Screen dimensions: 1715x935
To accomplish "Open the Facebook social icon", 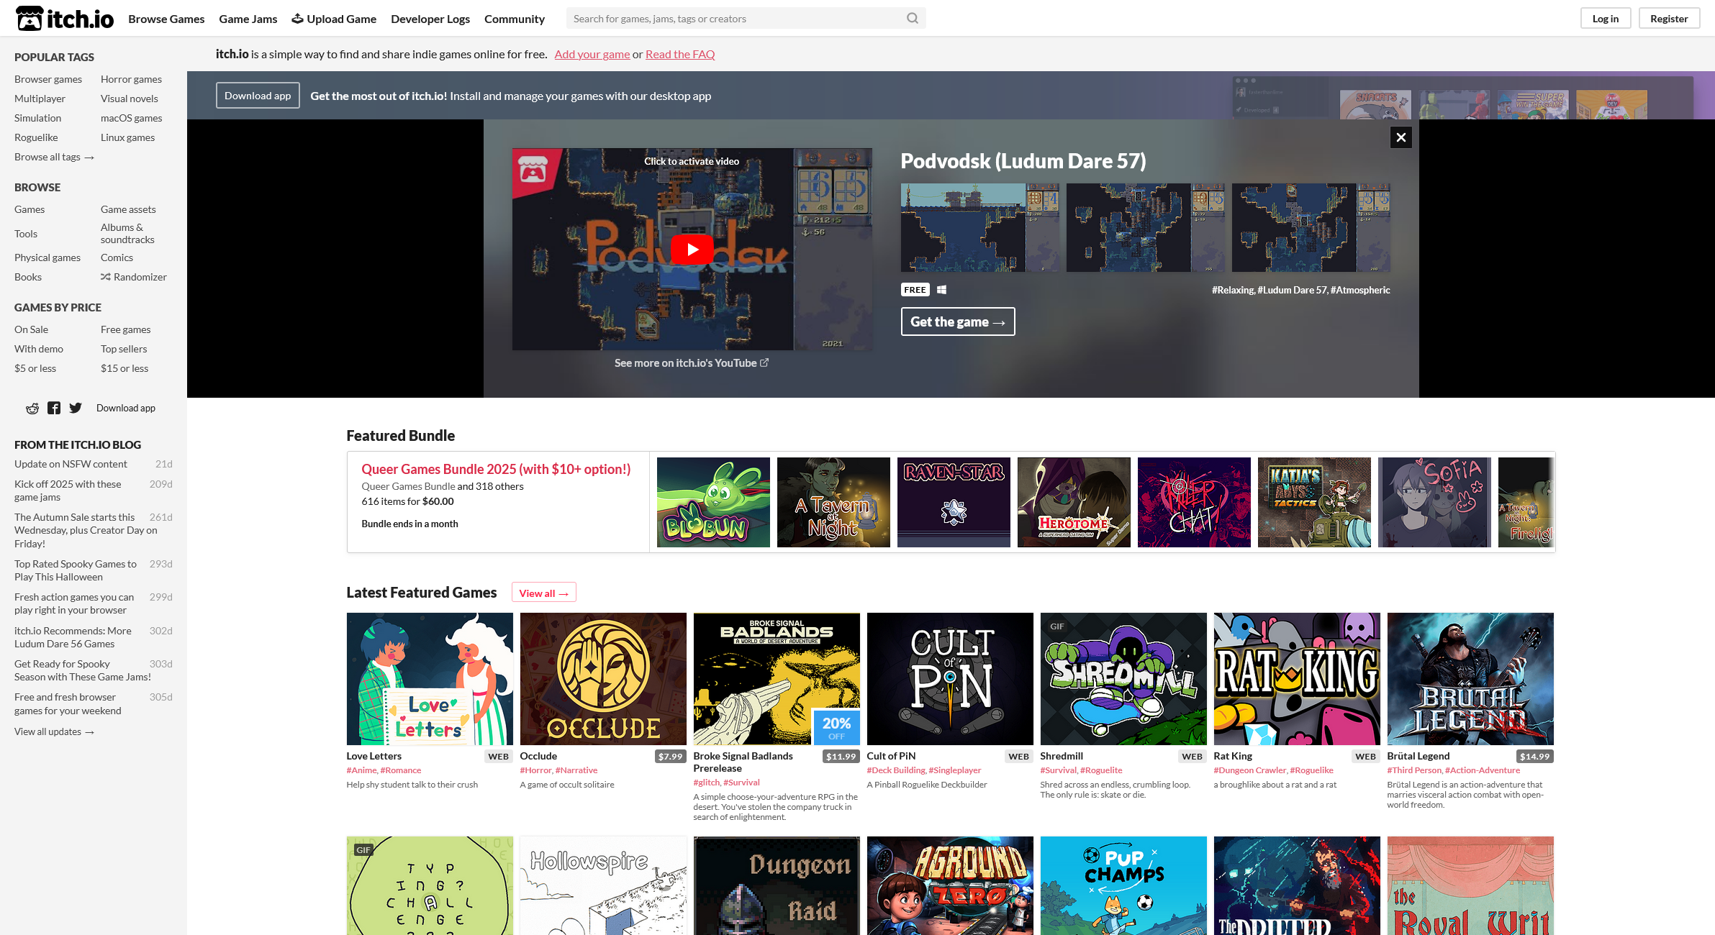I will coord(54,408).
